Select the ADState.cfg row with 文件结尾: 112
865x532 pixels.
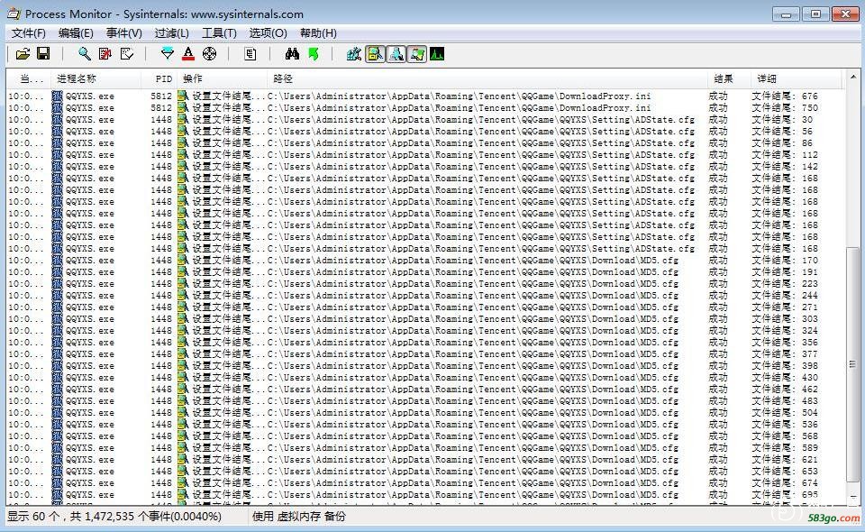click(x=424, y=154)
